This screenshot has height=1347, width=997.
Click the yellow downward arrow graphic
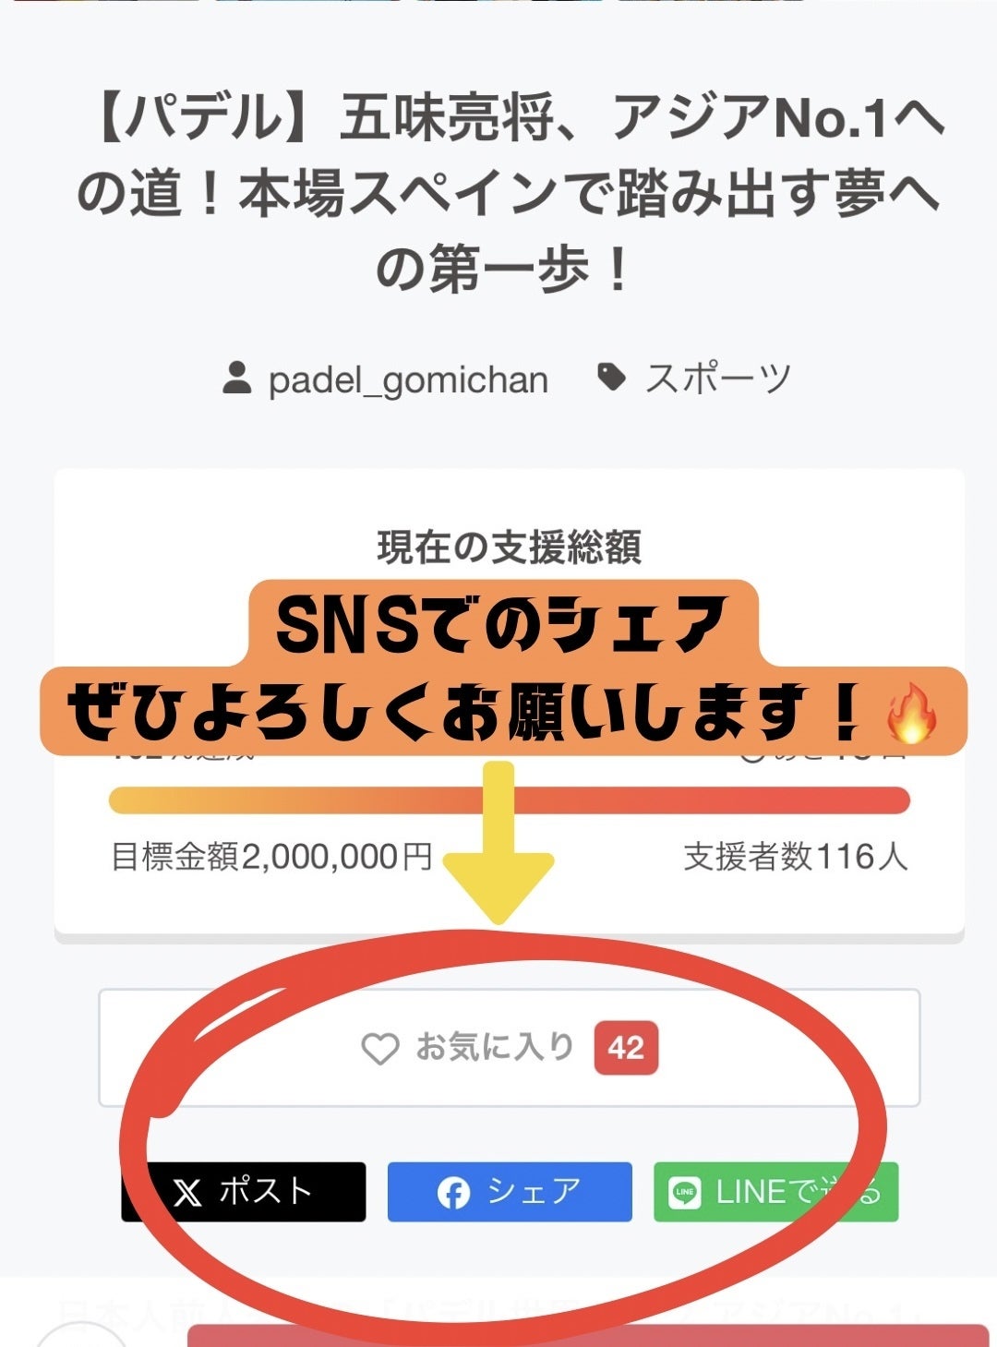(x=498, y=842)
